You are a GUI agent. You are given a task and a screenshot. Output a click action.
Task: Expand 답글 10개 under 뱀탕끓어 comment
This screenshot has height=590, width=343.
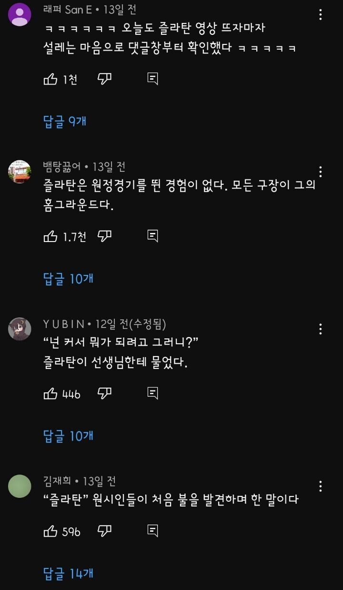tap(68, 278)
